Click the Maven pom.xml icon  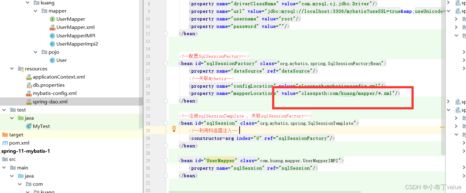coord(5,143)
